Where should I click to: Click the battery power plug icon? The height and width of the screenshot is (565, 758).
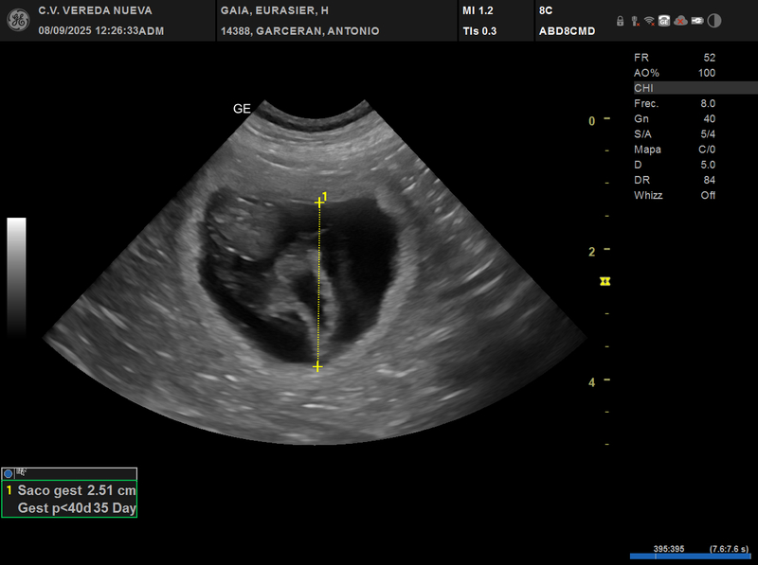(x=697, y=21)
